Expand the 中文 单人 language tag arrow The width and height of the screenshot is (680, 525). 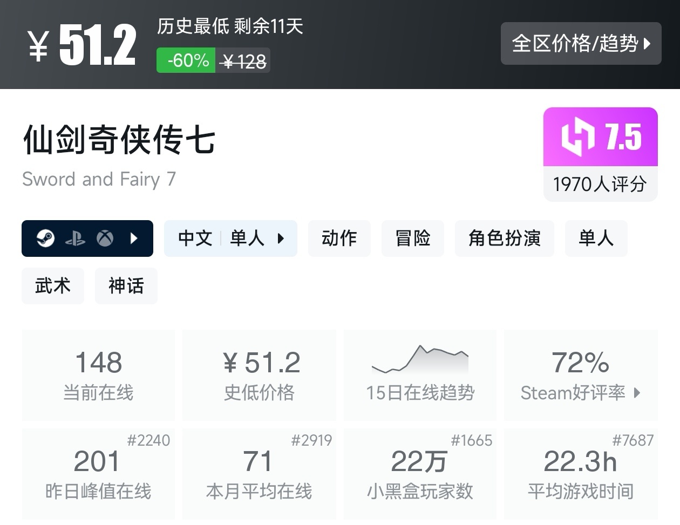pos(281,238)
